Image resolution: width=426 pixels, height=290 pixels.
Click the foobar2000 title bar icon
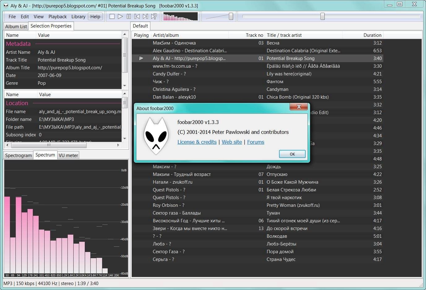[x=6, y=6]
